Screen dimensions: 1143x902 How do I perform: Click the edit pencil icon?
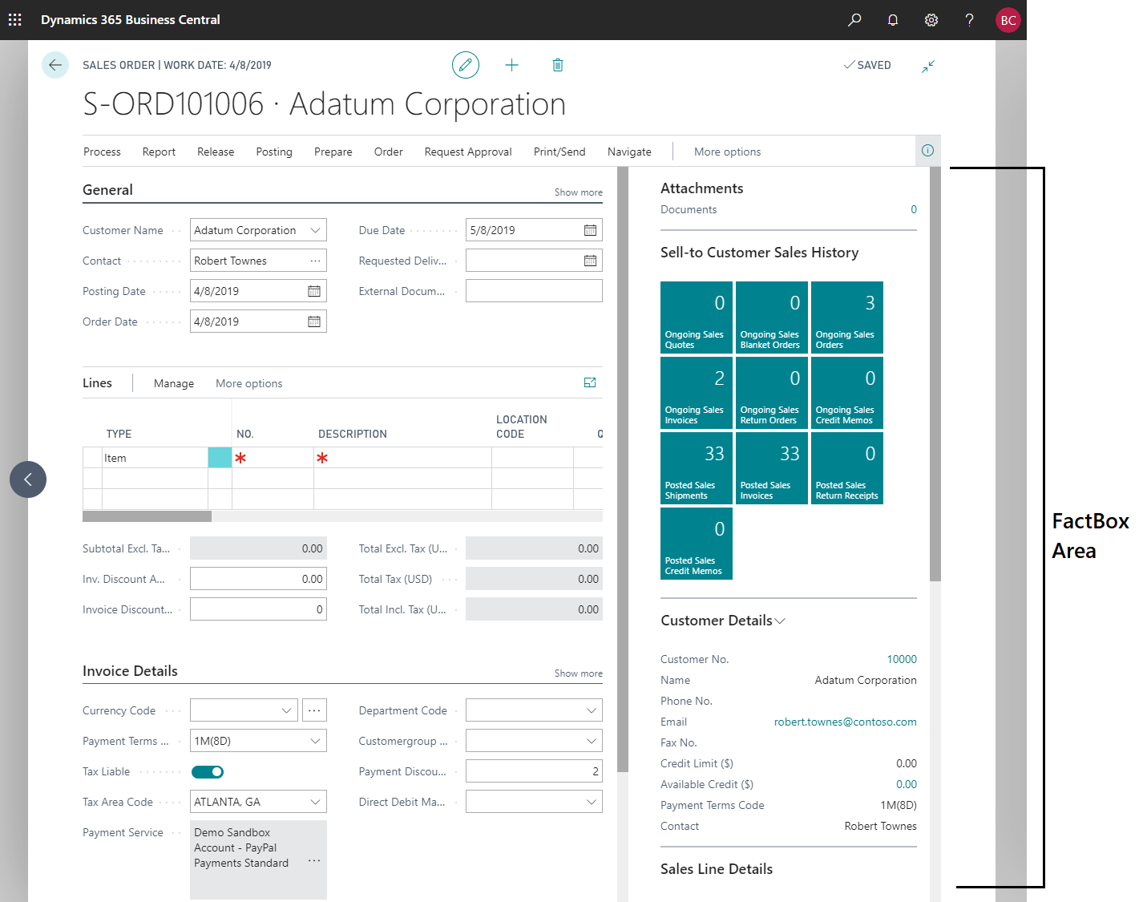click(466, 65)
